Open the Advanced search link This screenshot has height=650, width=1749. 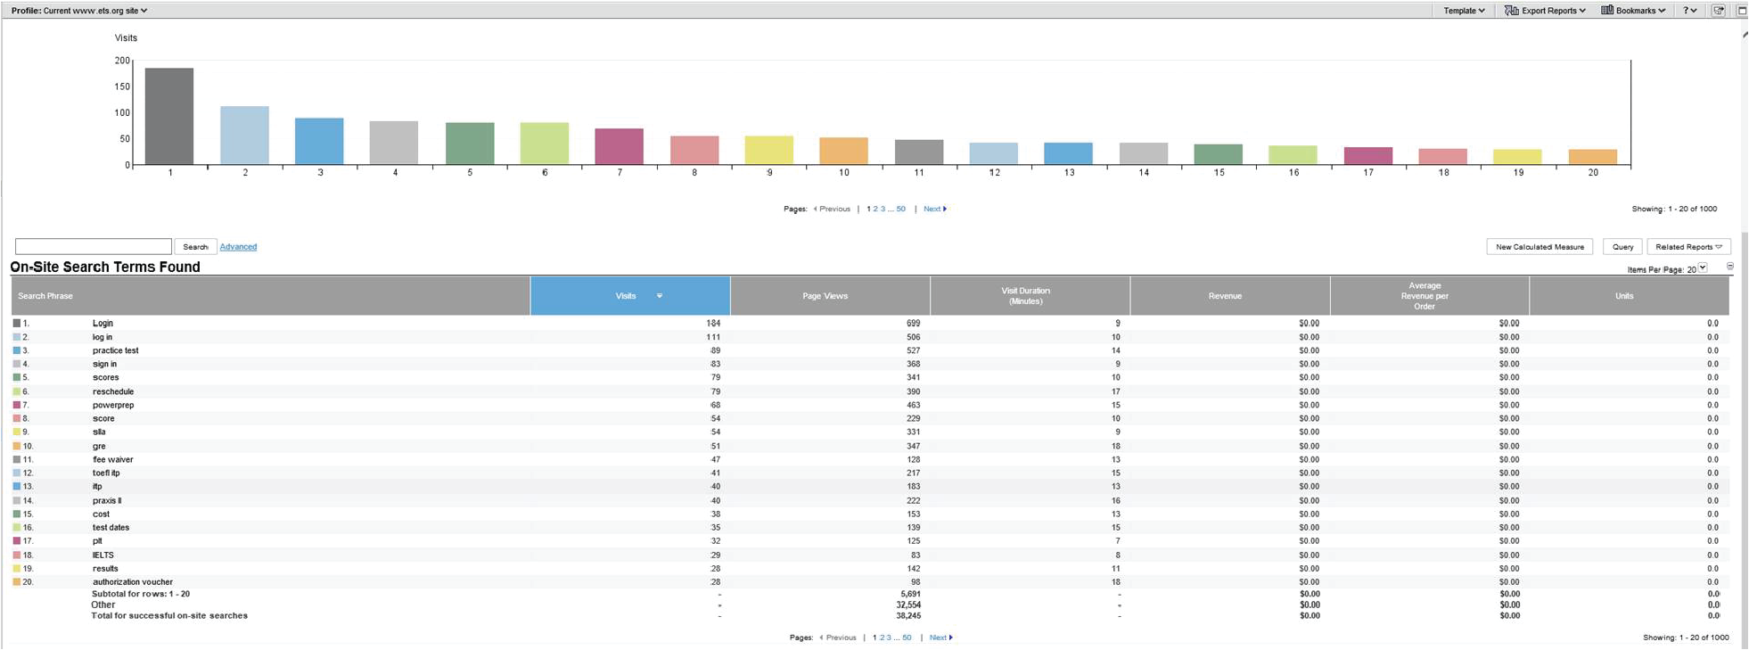click(238, 247)
